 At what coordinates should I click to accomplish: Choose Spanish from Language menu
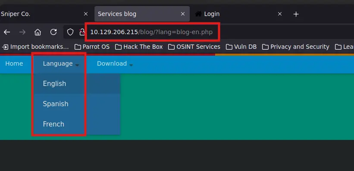coord(77,104)
